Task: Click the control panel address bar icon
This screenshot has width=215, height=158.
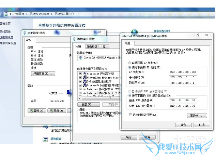Action: pyautogui.click(x=6, y=14)
